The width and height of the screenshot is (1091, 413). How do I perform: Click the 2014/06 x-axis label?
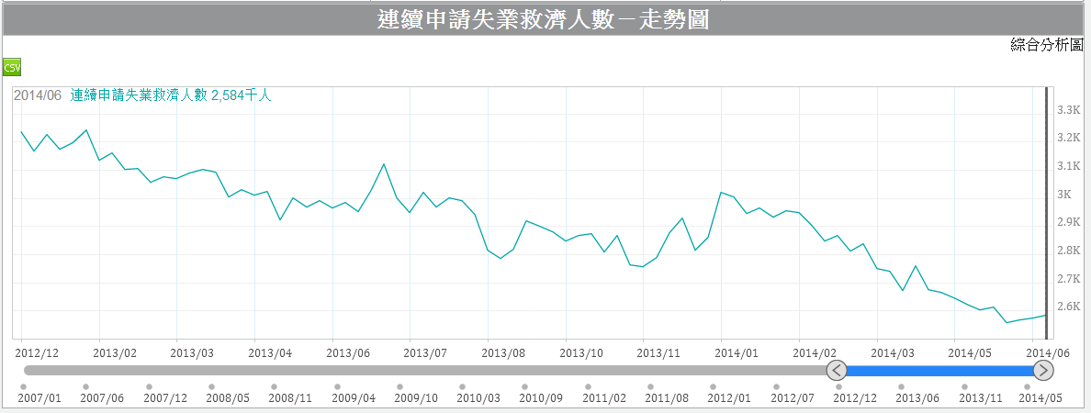(x=1048, y=352)
